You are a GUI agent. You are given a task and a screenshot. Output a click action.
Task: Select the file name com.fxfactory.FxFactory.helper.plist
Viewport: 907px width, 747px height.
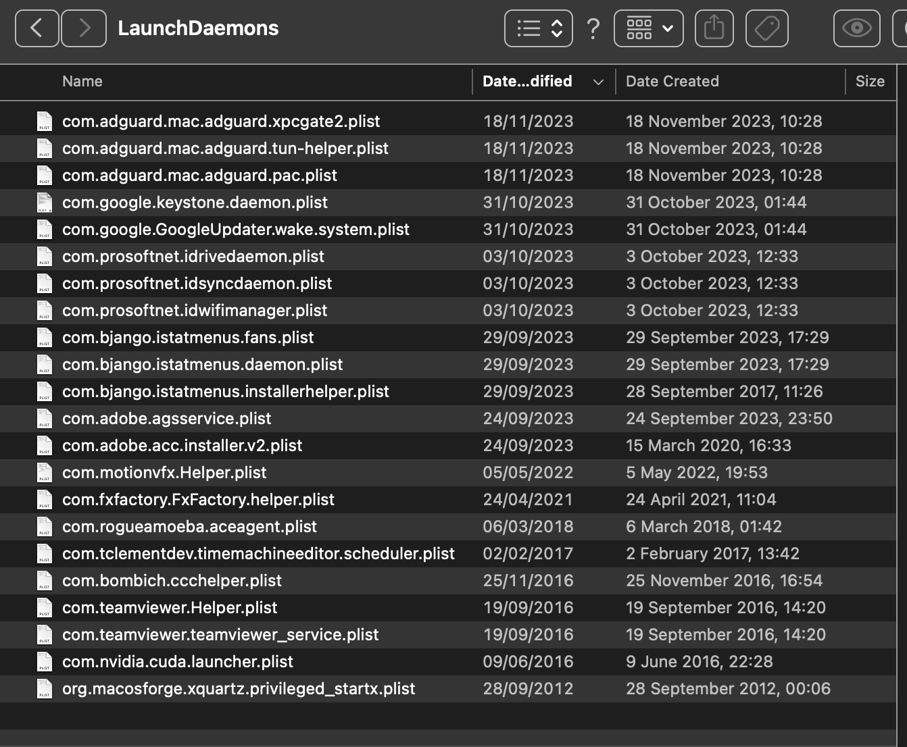pyautogui.click(x=198, y=500)
